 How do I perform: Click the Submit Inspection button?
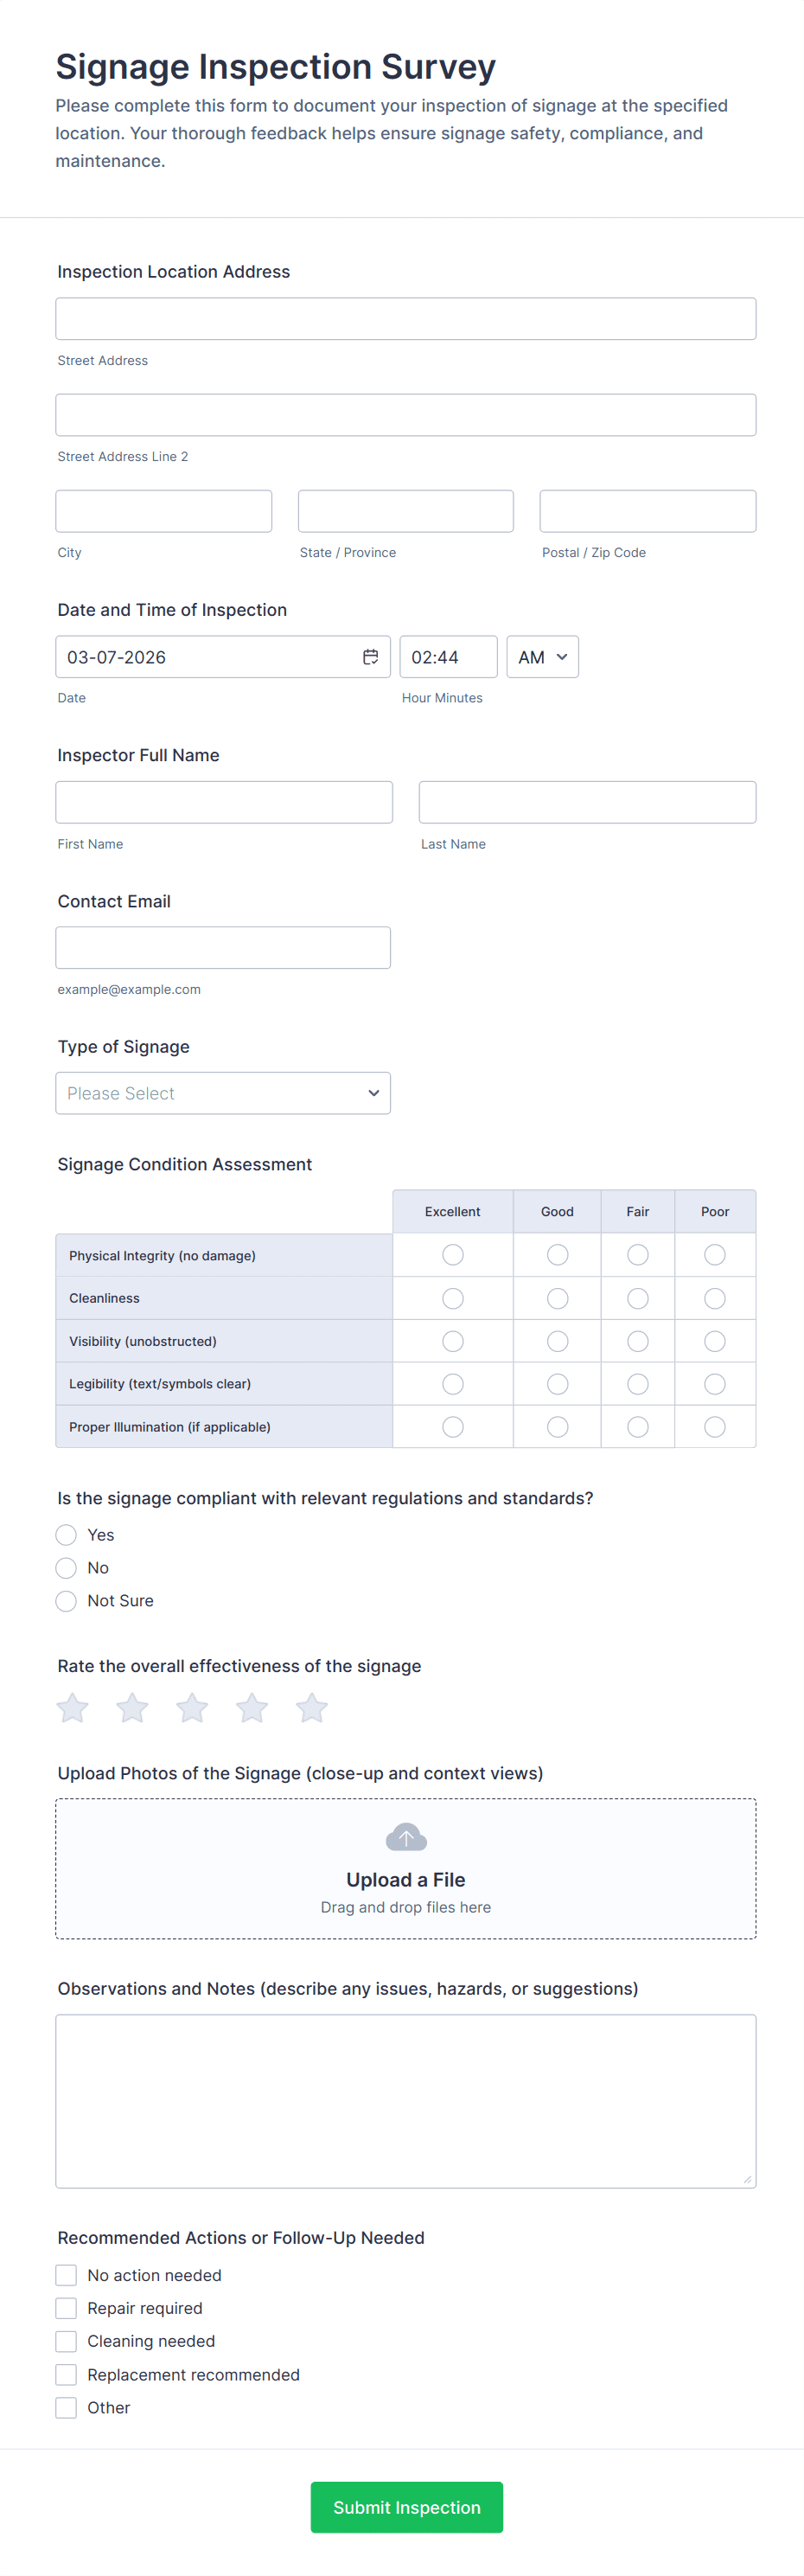(x=406, y=2507)
